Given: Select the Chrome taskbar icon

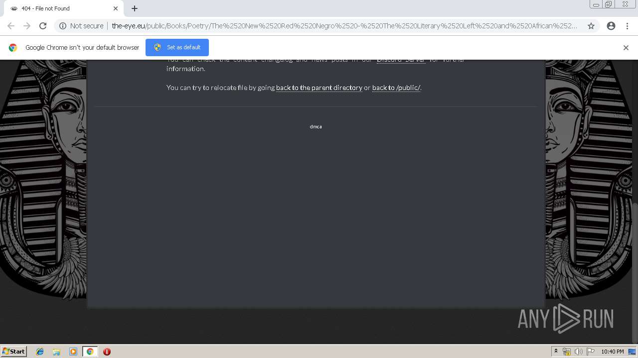Looking at the screenshot, I should 90,352.
